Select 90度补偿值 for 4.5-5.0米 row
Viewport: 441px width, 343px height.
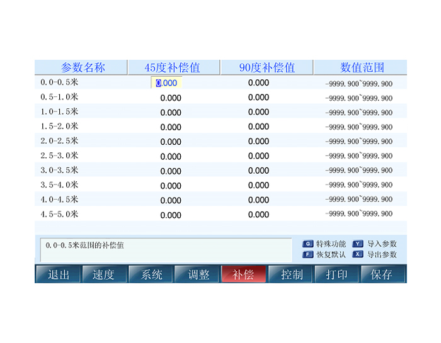click(258, 215)
